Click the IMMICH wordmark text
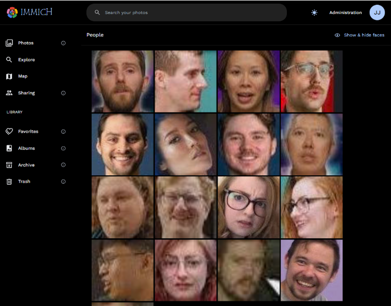The image size is (391, 306). point(36,12)
